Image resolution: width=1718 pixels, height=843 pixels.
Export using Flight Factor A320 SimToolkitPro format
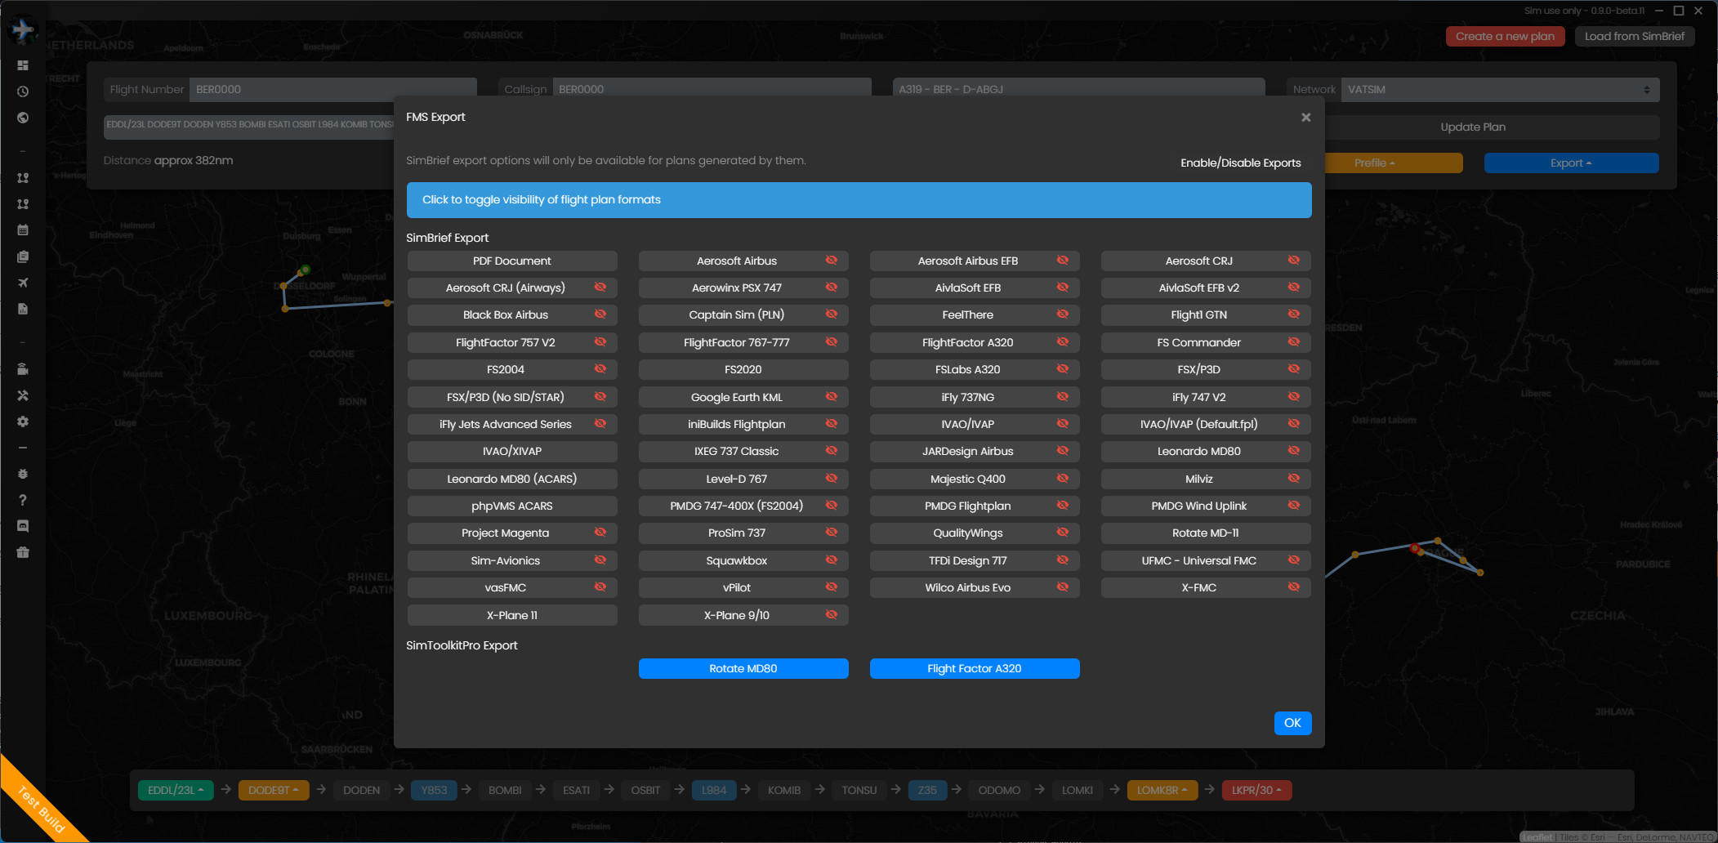975,668
